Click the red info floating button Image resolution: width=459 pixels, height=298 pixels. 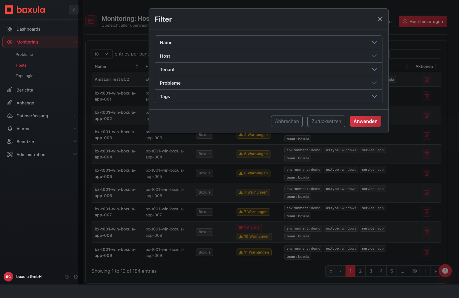click(x=445, y=271)
